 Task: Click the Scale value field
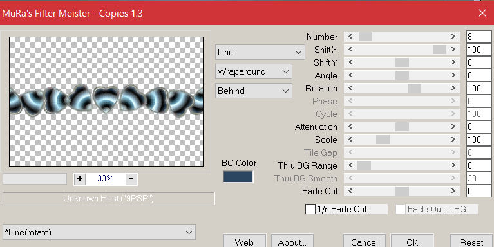pos(479,140)
